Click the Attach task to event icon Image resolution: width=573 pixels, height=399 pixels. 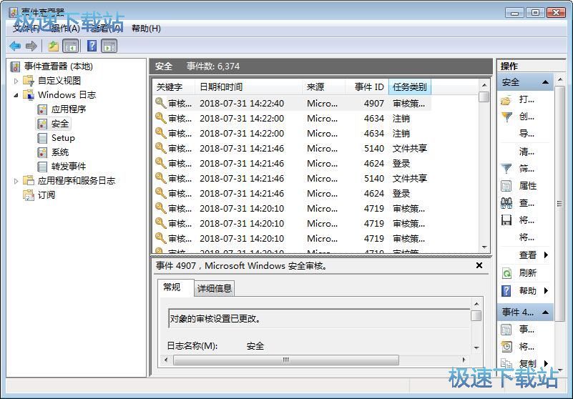pyautogui.click(x=506, y=346)
